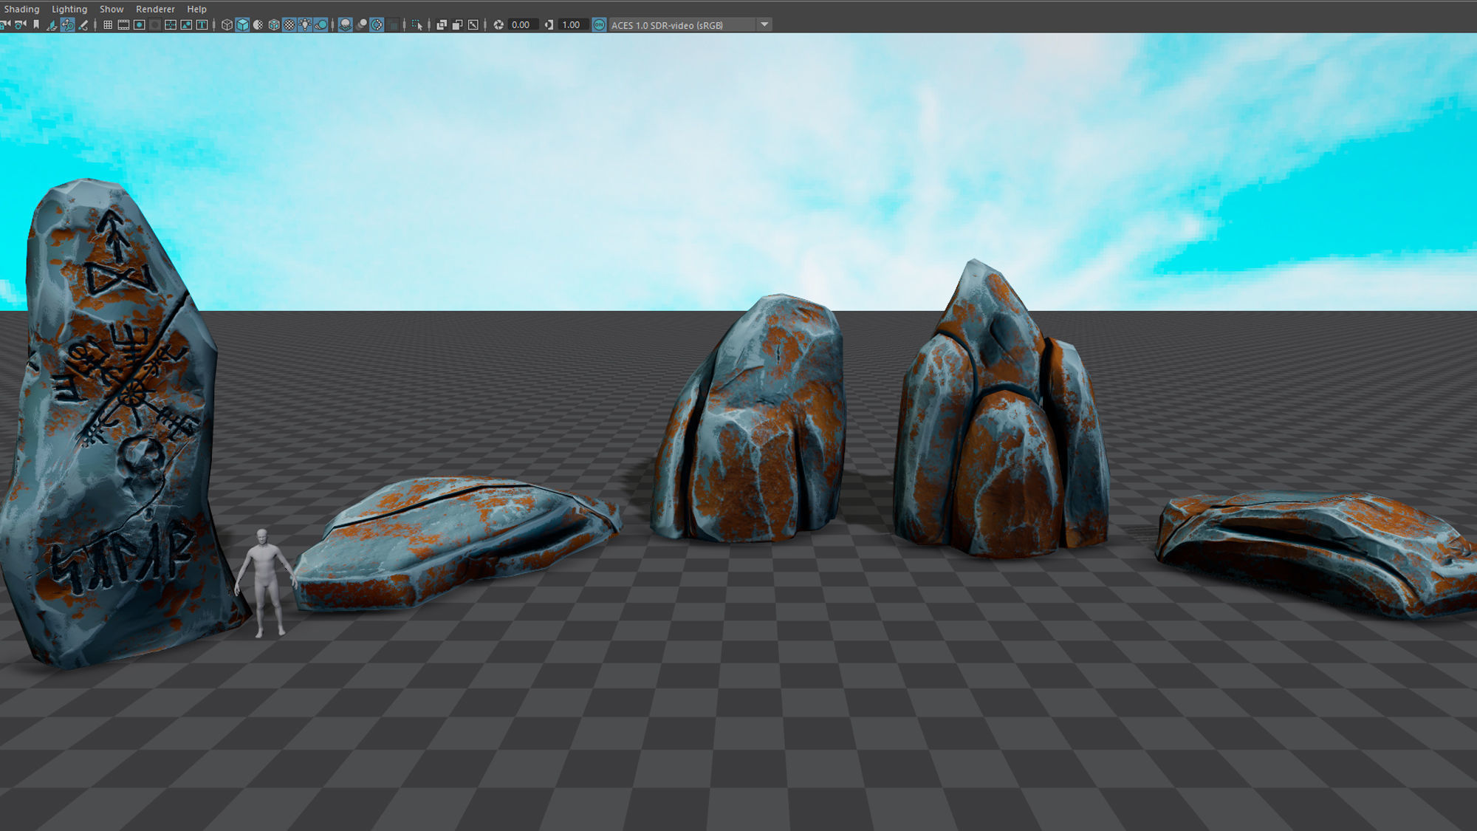
Task: Toggle the View Transform on/off button
Action: 599,24
